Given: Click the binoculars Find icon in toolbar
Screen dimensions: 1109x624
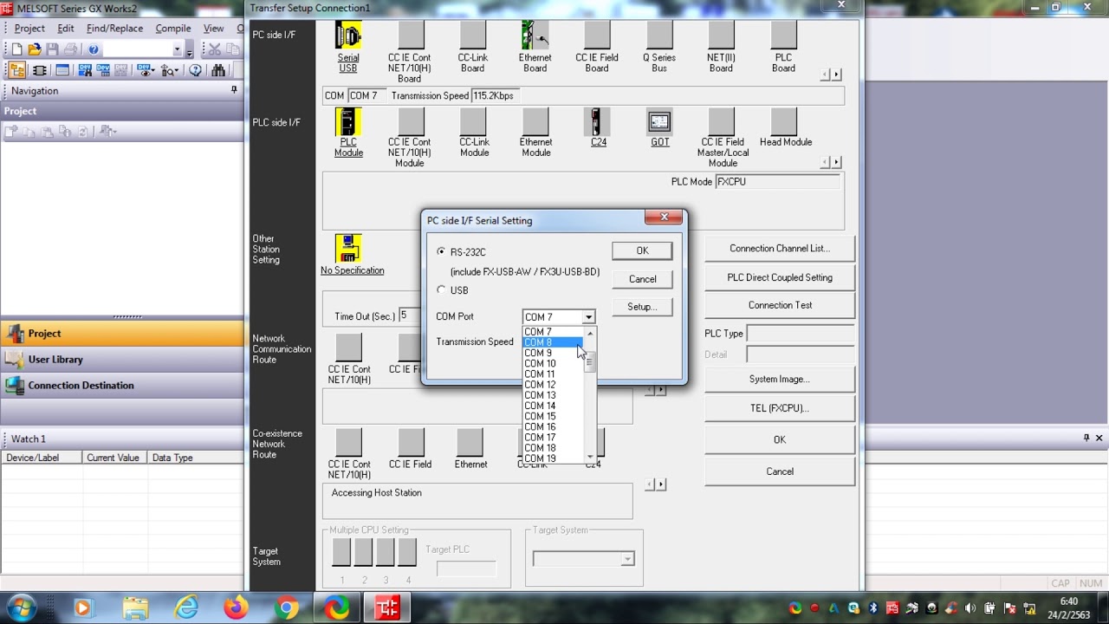Looking at the screenshot, I should (x=218, y=70).
